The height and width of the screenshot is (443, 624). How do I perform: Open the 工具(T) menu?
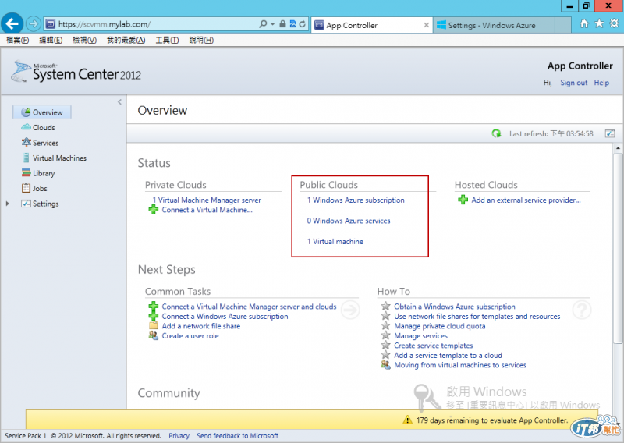click(x=167, y=40)
